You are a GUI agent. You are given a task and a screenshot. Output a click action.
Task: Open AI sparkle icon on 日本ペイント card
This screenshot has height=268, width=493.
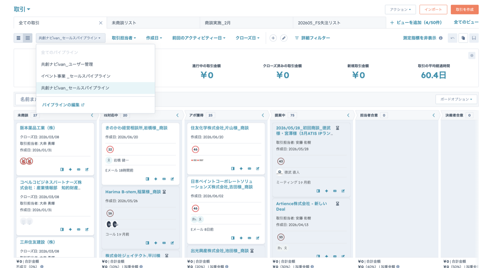[x=241, y=238]
